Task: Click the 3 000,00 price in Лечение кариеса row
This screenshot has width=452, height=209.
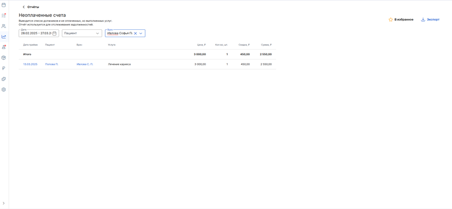Action: click(x=200, y=64)
